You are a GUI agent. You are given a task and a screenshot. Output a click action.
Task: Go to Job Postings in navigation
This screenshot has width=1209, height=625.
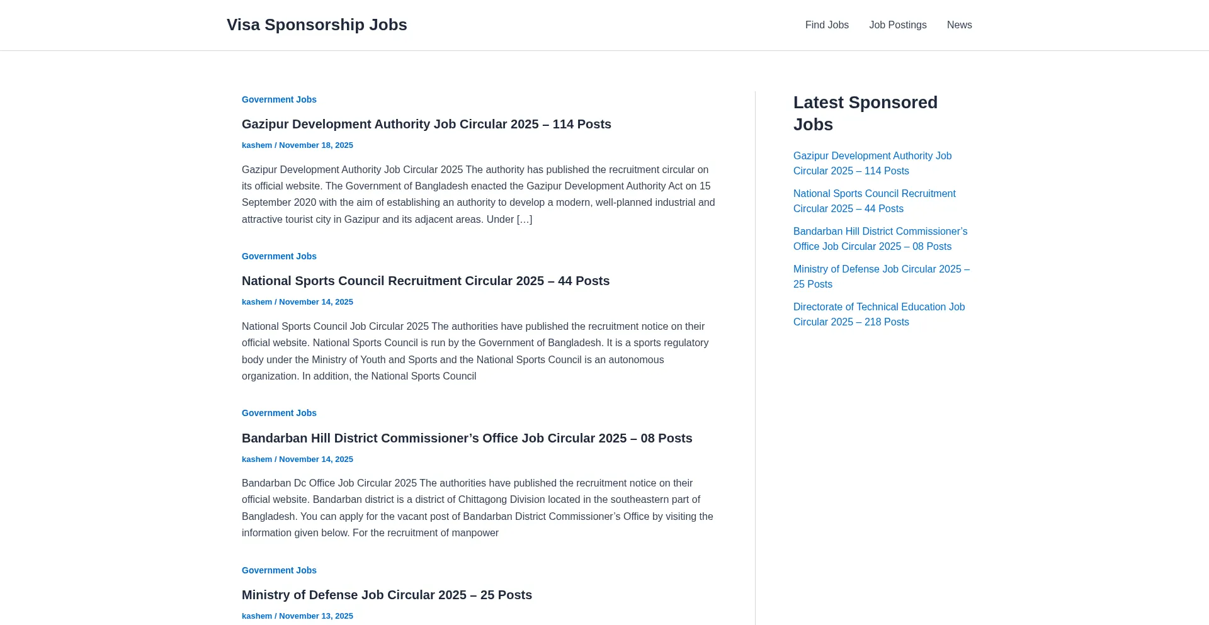[897, 25]
